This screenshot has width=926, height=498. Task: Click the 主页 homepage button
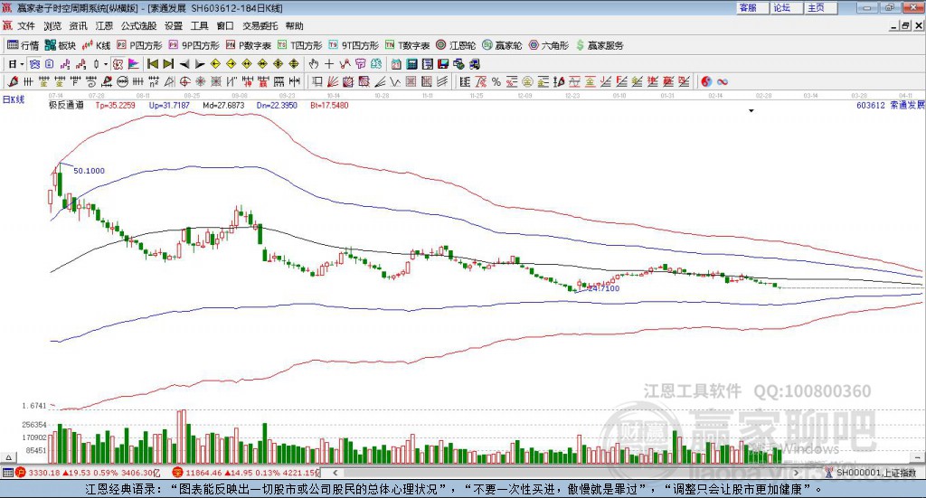(820, 7)
